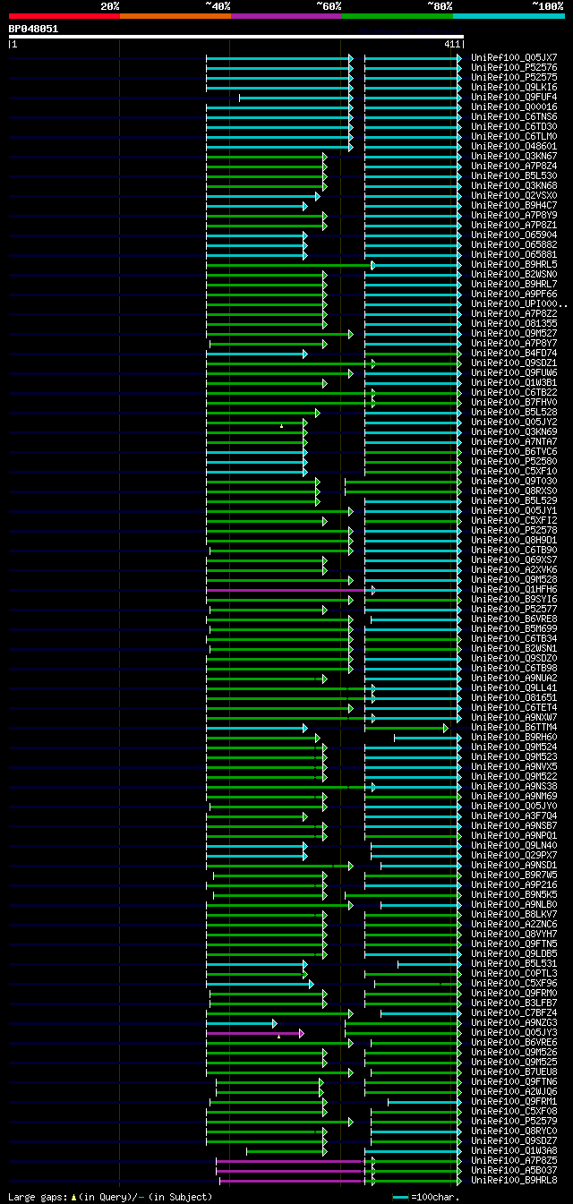Screen dimensions: 573x1204
Task: Select hit label UniRef100_B5M699
Action: click(514, 628)
